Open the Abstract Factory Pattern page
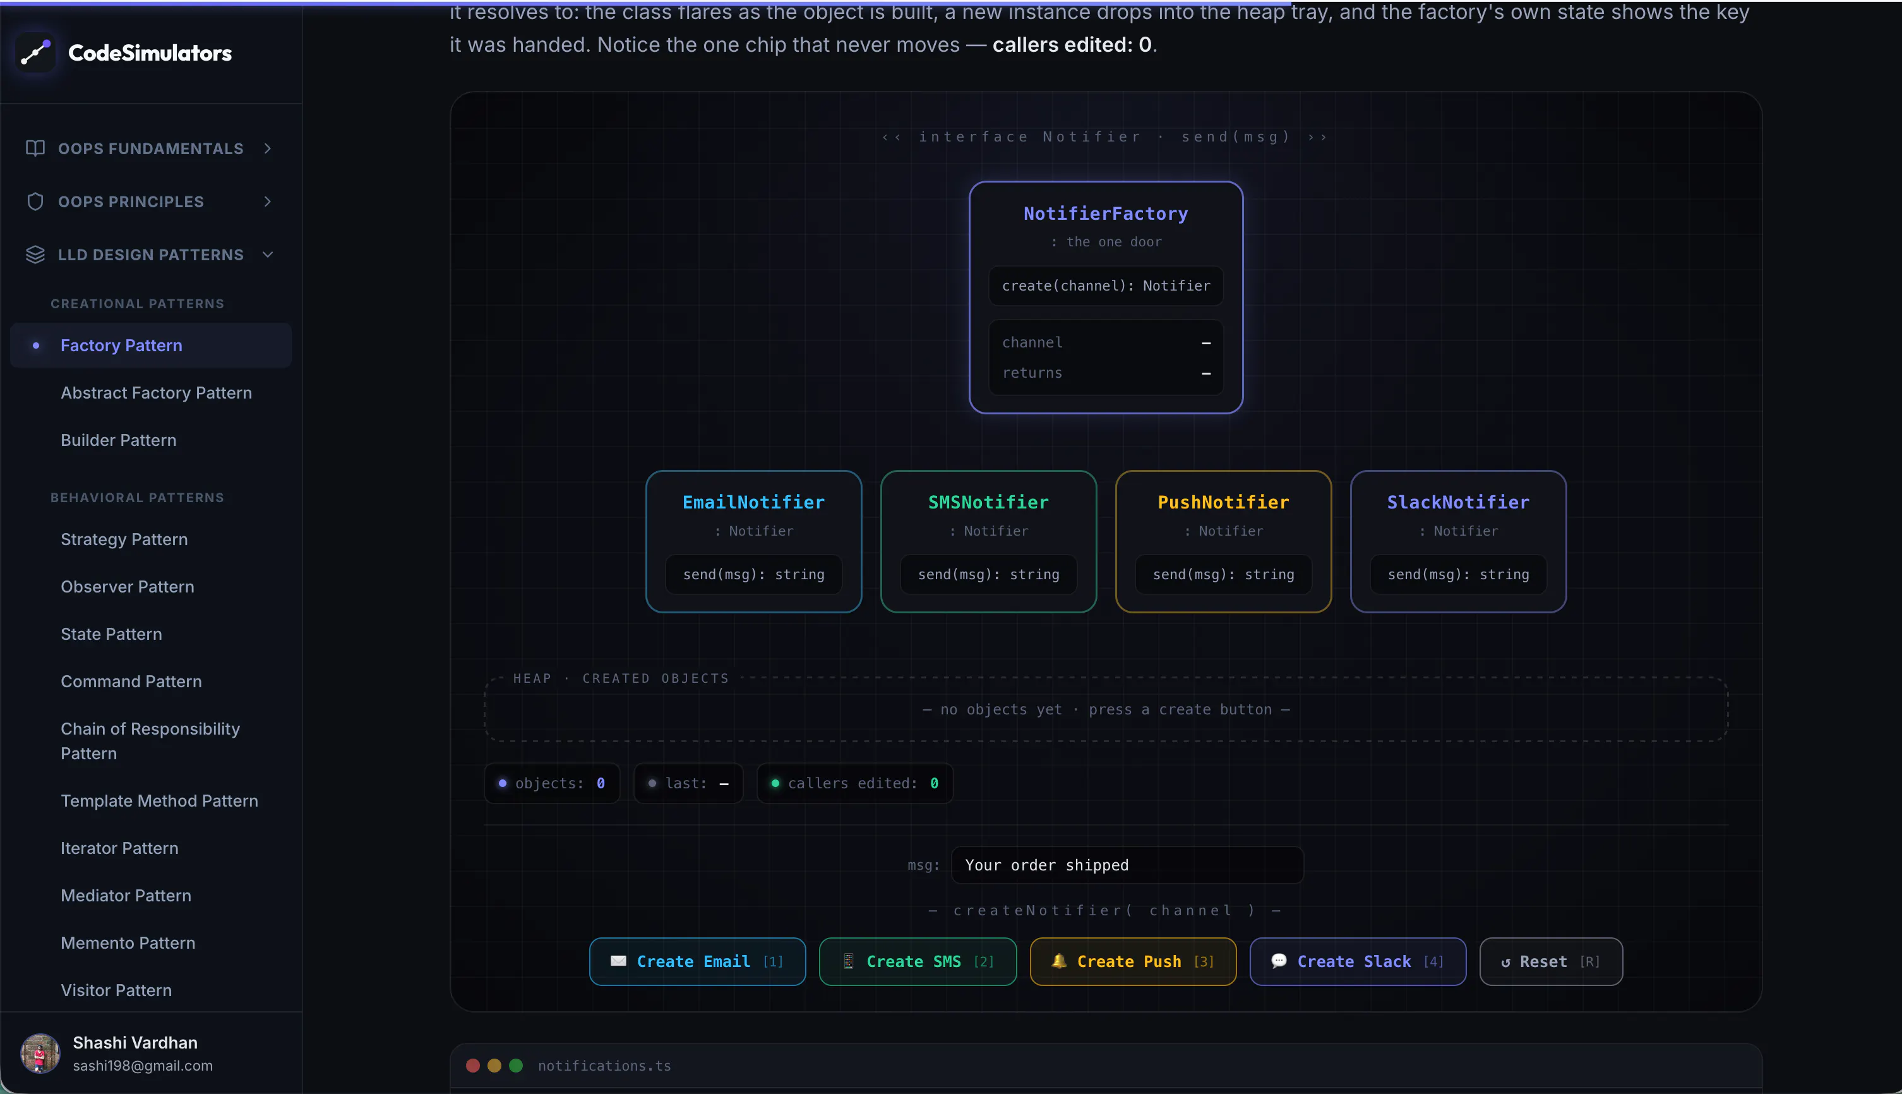 (156, 392)
